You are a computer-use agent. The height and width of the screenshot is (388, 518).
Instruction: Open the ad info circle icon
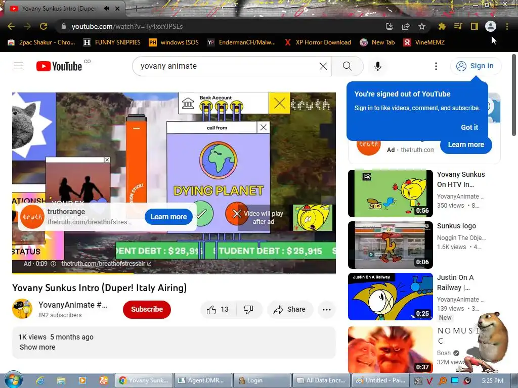click(x=54, y=264)
